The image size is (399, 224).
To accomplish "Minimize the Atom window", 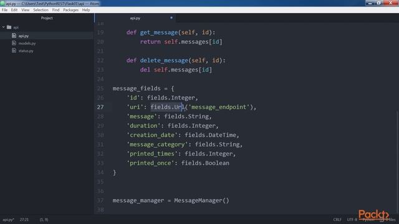I will [370, 3].
